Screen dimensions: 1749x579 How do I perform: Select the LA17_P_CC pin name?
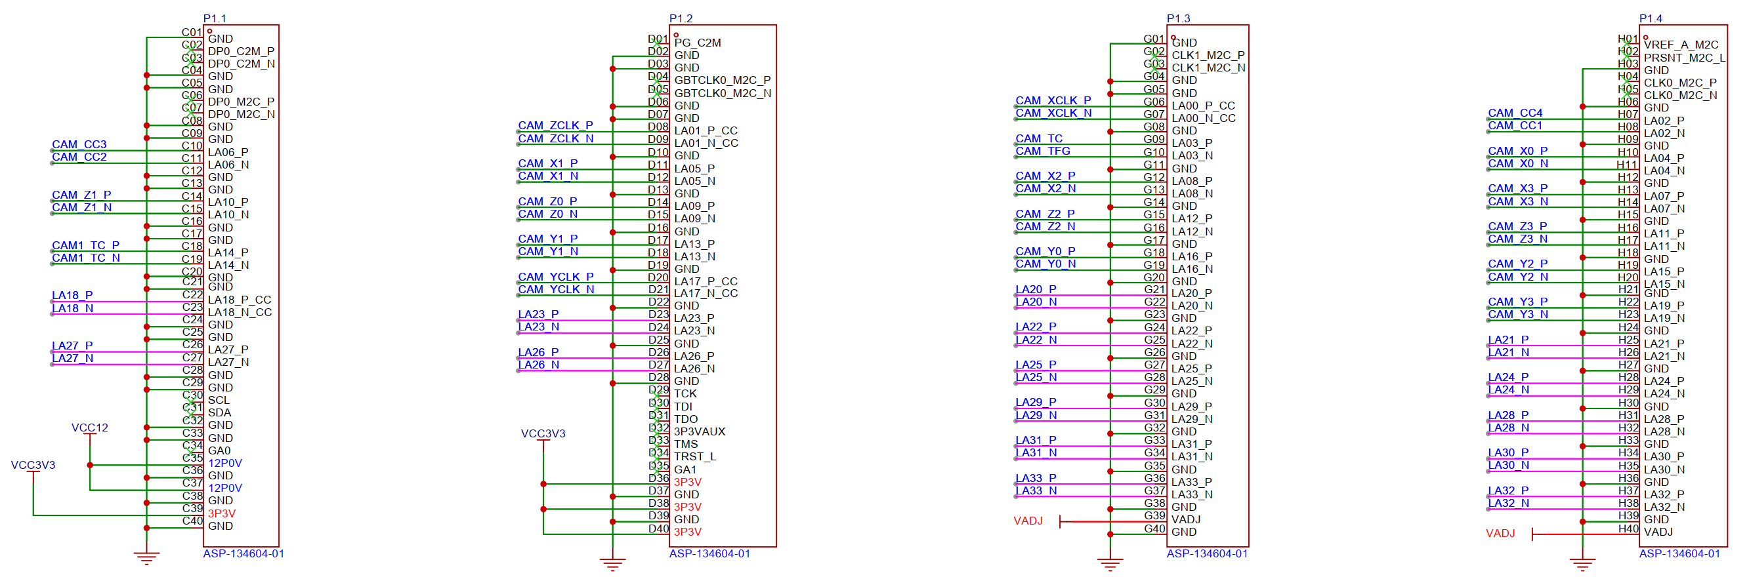click(706, 281)
